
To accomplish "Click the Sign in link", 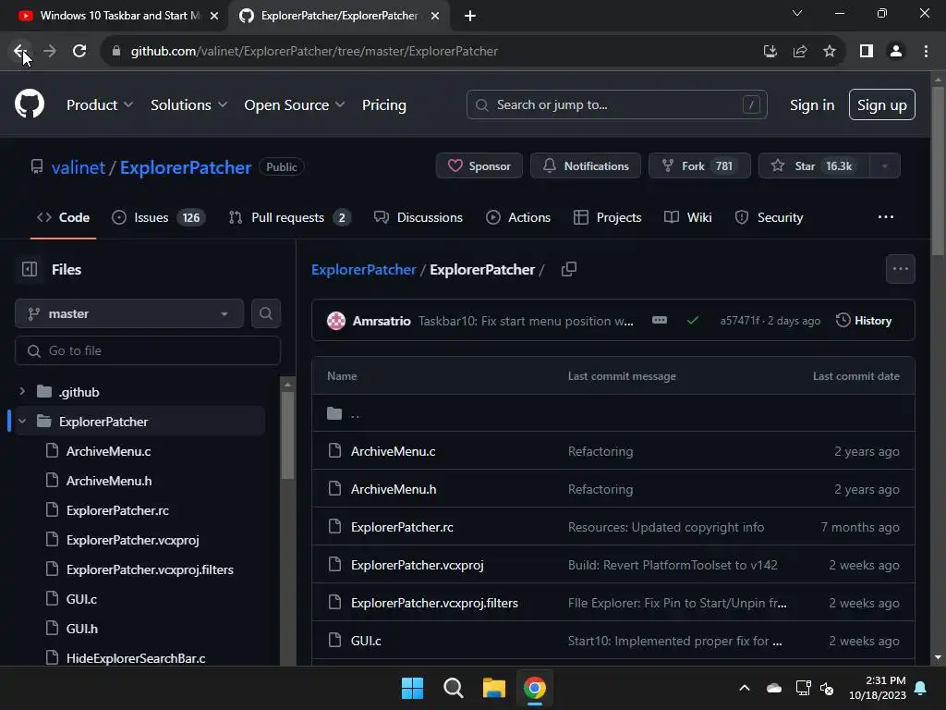I will coord(812,105).
